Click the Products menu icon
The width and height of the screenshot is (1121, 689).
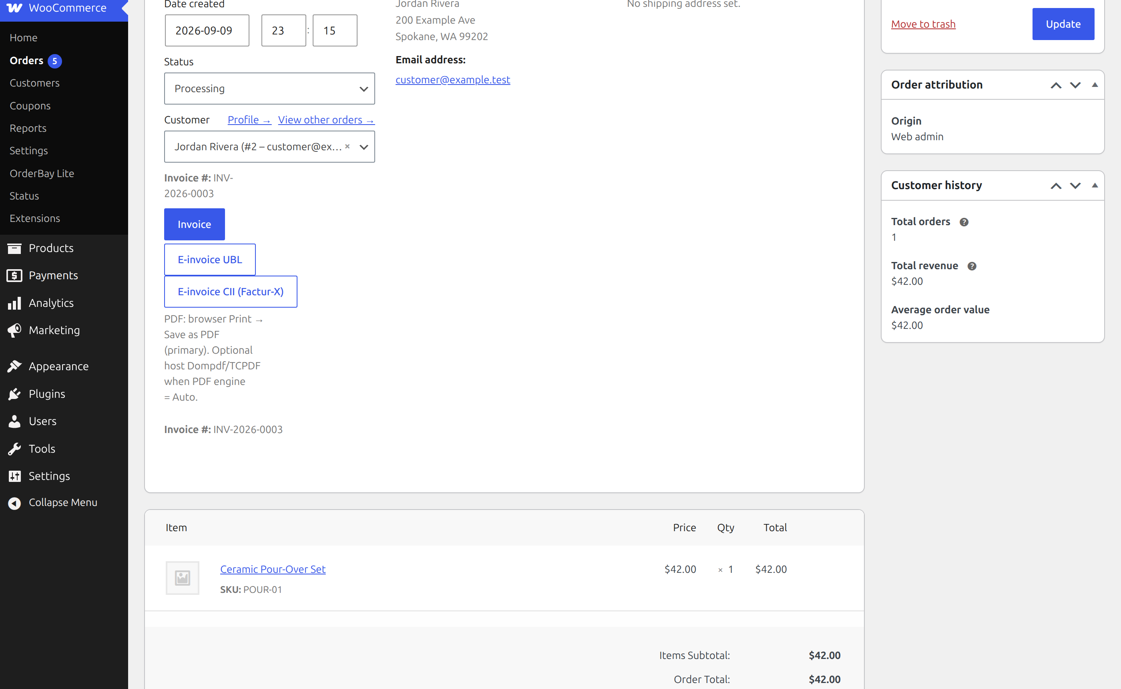pos(14,248)
